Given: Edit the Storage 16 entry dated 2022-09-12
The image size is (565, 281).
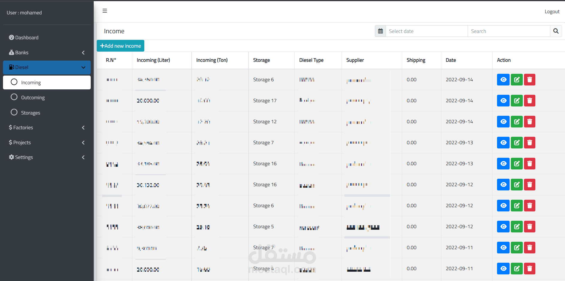Looking at the screenshot, I should point(517,185).
